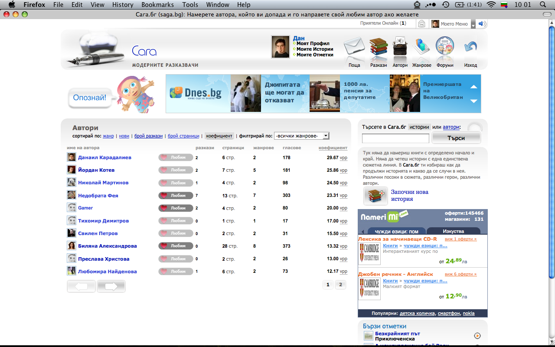The height and width of the screenshot is (347, 555).
Task: Click the Time Machine icon in the menu bar
Action: tap(445, 5)
